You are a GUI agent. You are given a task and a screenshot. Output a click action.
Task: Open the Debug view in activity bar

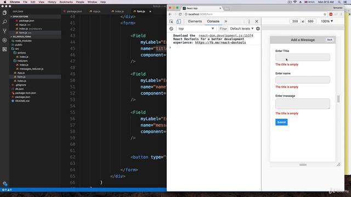(4, 40)
